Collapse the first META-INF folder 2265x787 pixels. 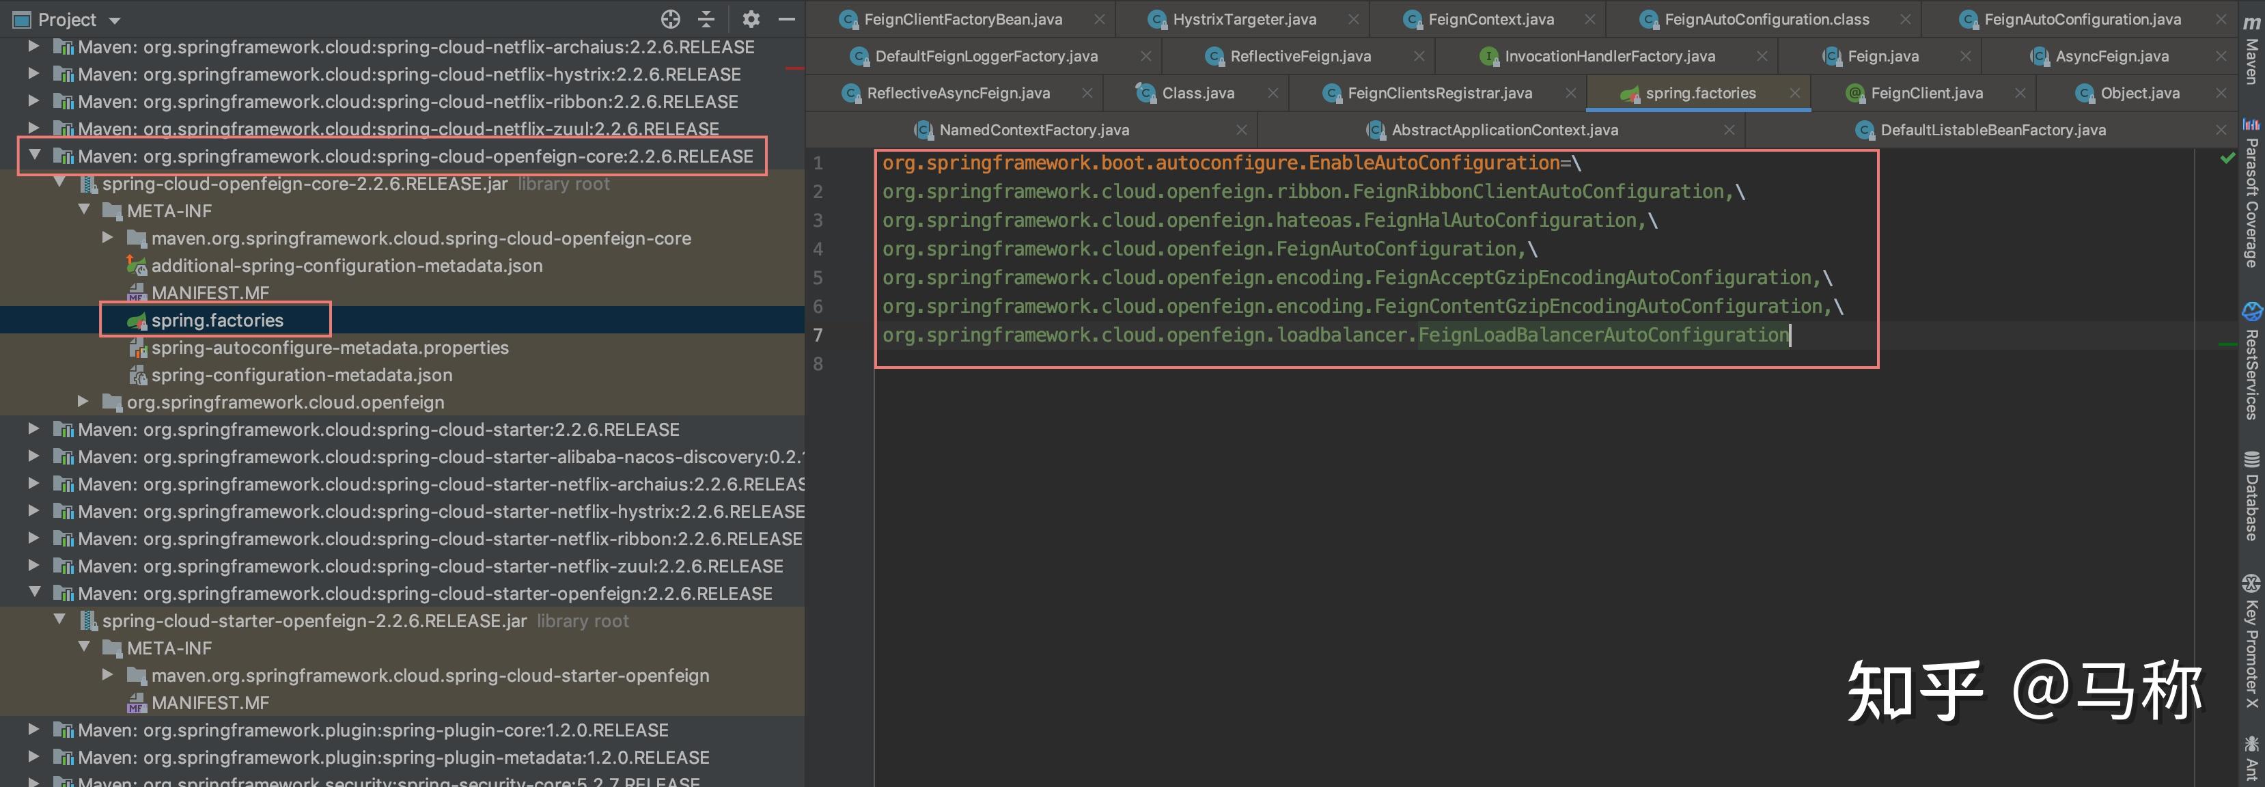pyautogui.click(x=85, y=210)
